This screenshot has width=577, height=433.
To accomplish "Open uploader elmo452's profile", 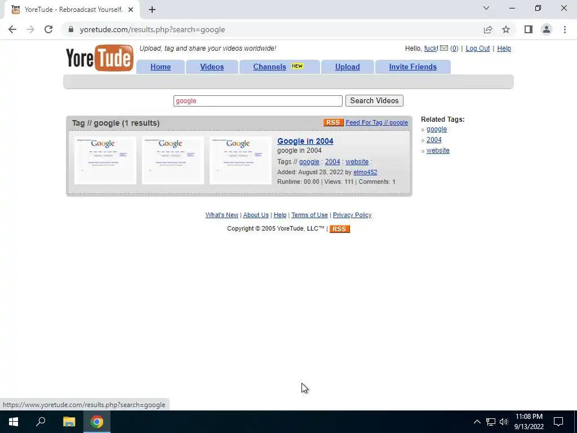I will pos(365,172).
